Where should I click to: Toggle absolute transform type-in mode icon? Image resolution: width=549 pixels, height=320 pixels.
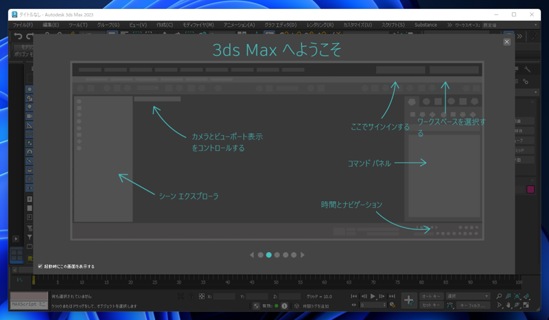click(202, 297)
